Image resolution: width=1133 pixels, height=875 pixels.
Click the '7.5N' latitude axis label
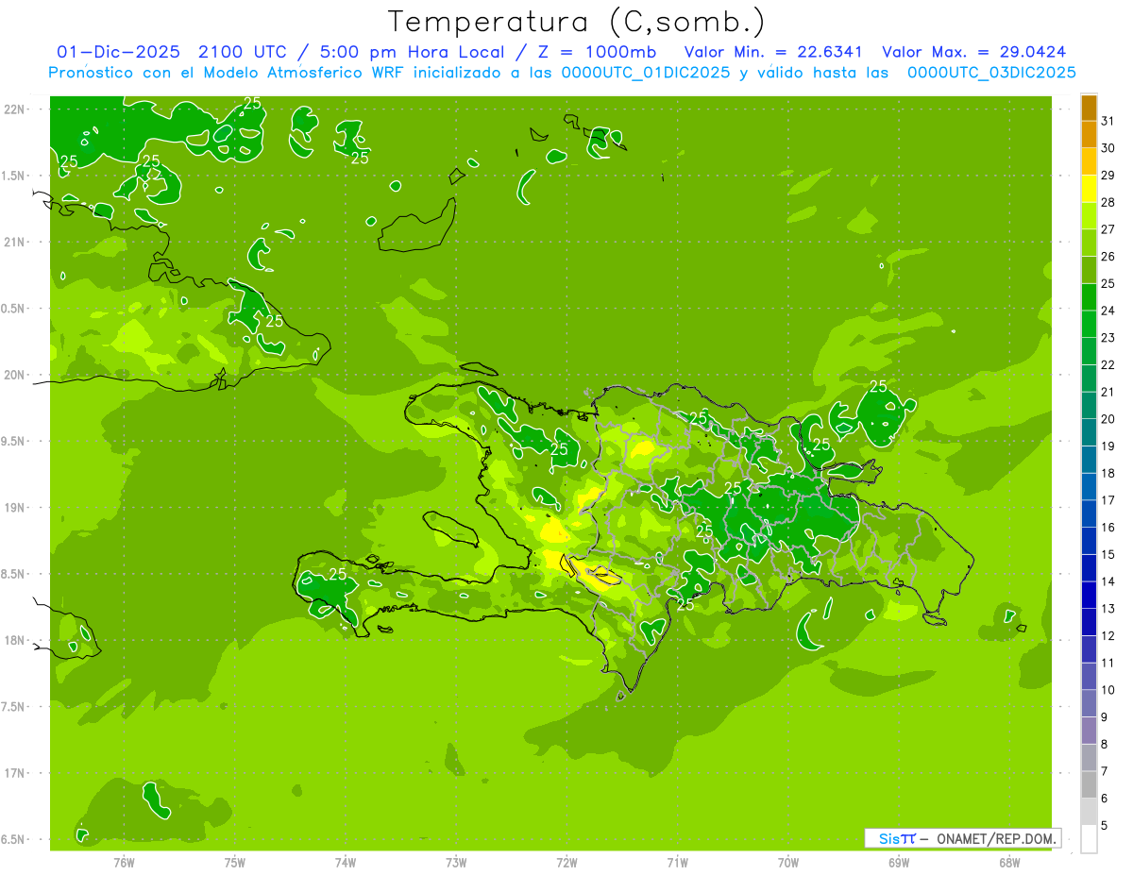click(x=14, y=707)
